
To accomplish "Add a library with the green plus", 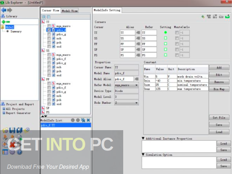I will [4, 22].
